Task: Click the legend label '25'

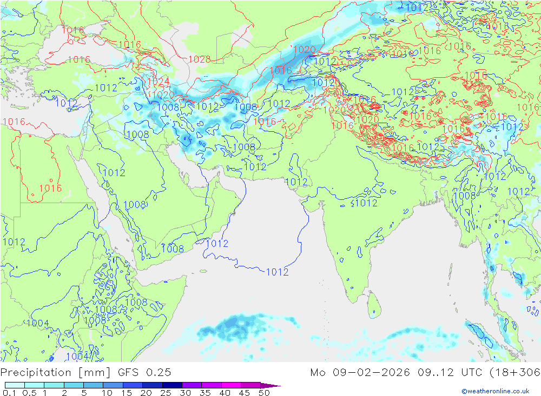Action: click(x=166, y=393)
